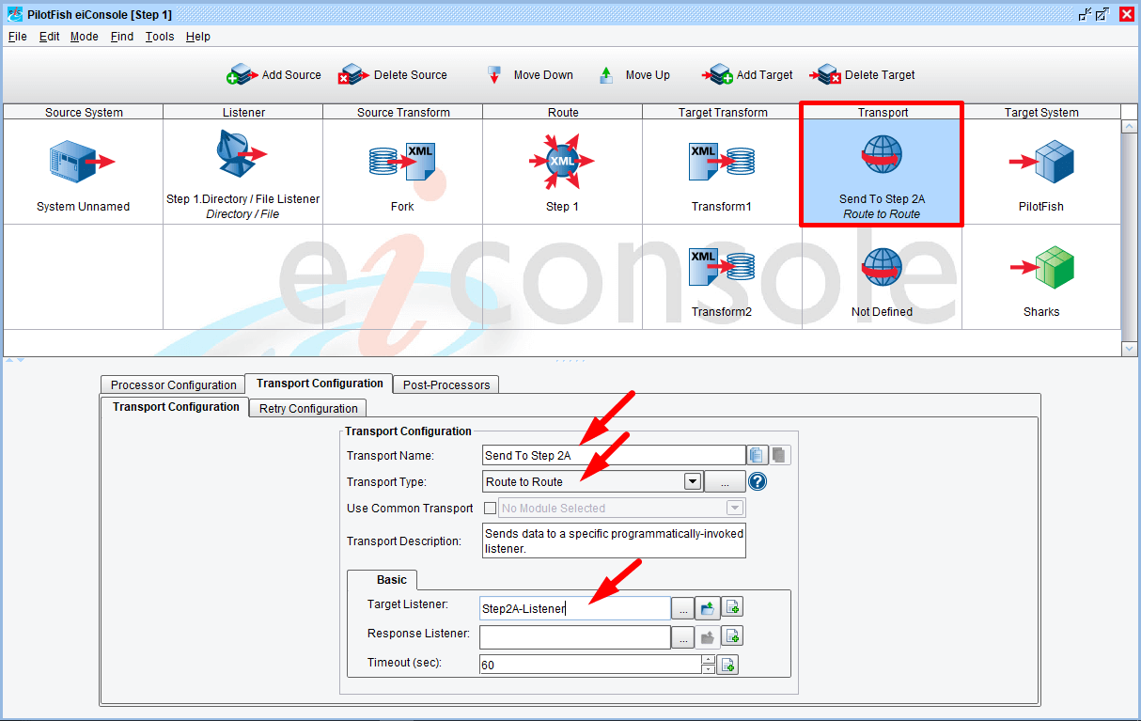Click Listener column header

243,112
